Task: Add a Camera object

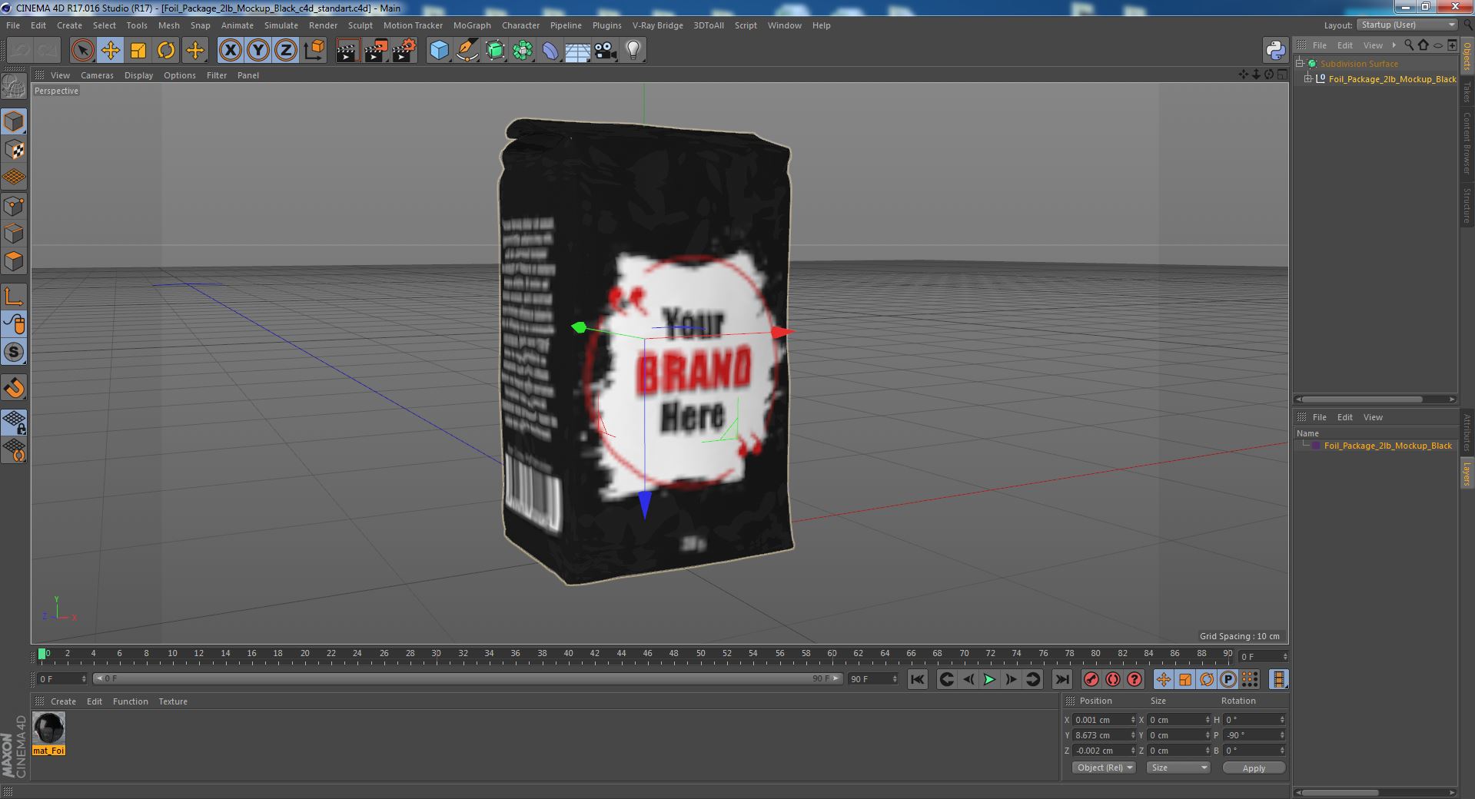Action: click(606, 51)
